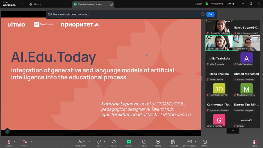
Task: Click OK on the recording notice
Action: coord(210,14)
